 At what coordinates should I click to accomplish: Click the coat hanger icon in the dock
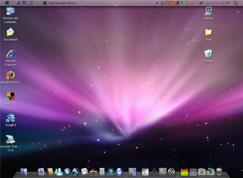click(x=154, y=172)
